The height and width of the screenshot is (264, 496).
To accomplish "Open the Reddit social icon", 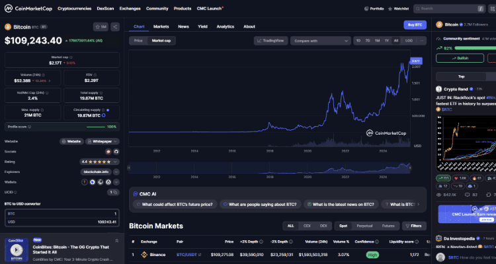I will pos(108,152).
